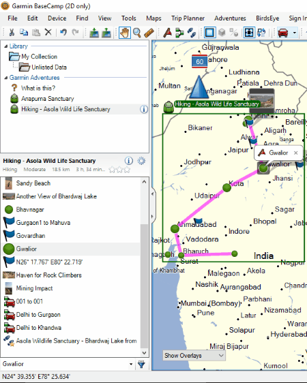307x383 pixels.
Task: Click the Delete X toolbar icon
Action: tap(48, 32)
